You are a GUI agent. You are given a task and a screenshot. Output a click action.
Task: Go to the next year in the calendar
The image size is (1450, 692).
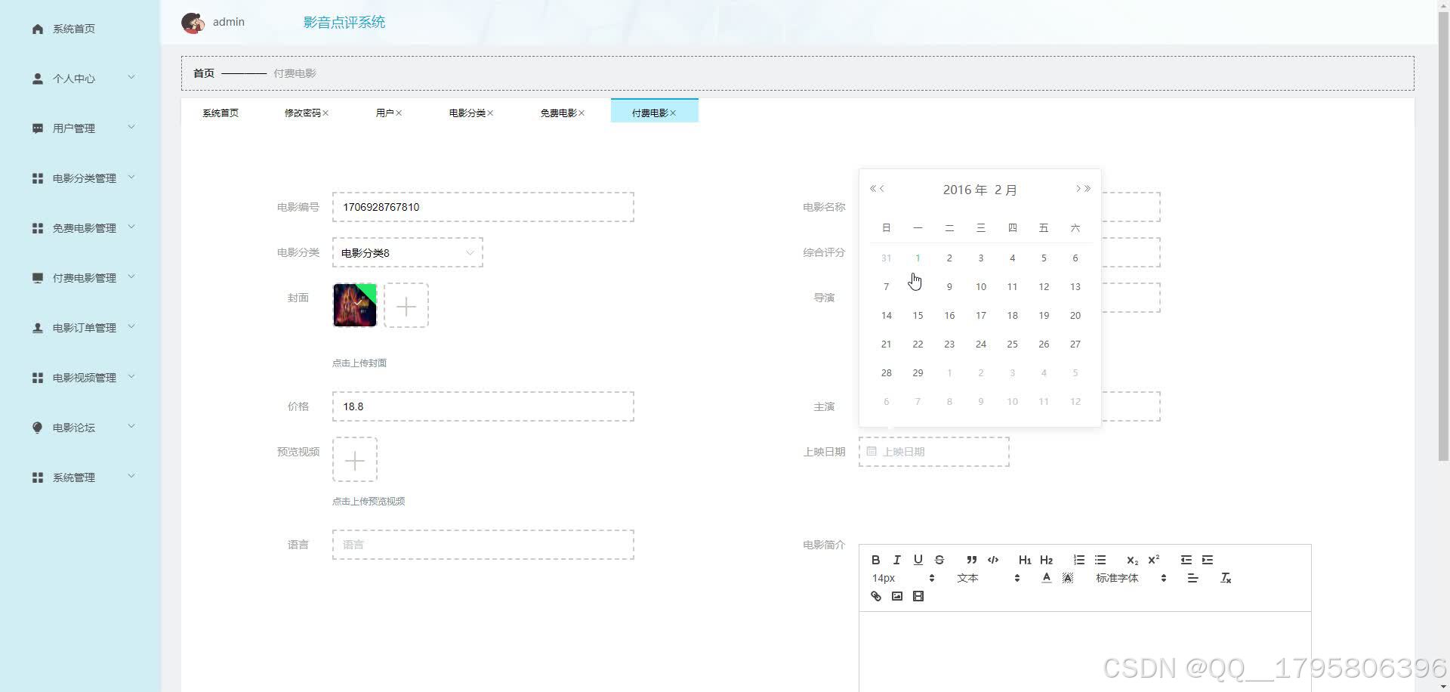tap(1087, 189)
